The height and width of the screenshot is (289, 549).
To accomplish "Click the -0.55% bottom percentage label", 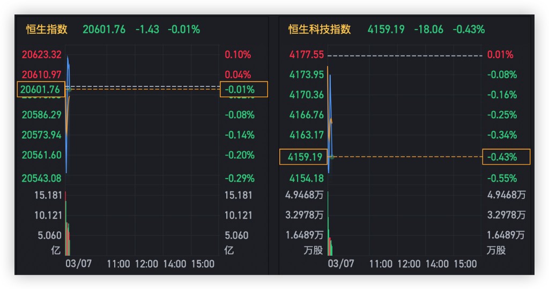I will pyautogui.click(x=502, y=178).
